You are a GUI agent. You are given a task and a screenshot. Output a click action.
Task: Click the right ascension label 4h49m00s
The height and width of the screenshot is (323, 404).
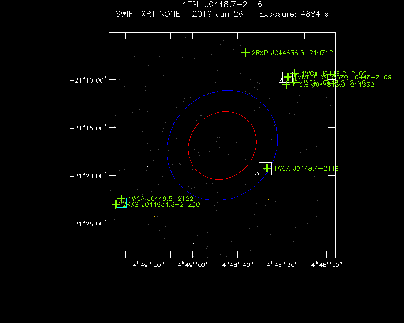[x=193, y=264]
